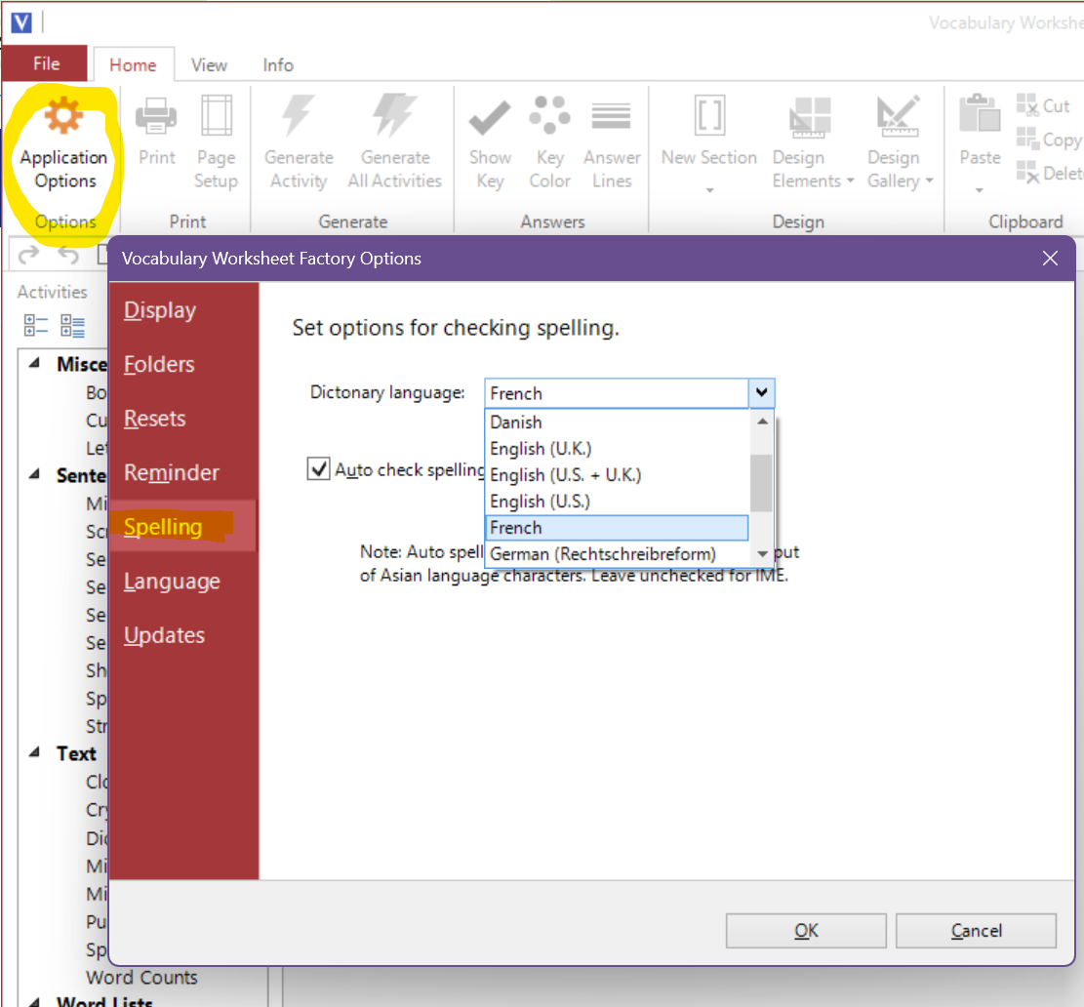Choose Danish in language list
Viewport: 1084px width, 1007px height.
617,423
